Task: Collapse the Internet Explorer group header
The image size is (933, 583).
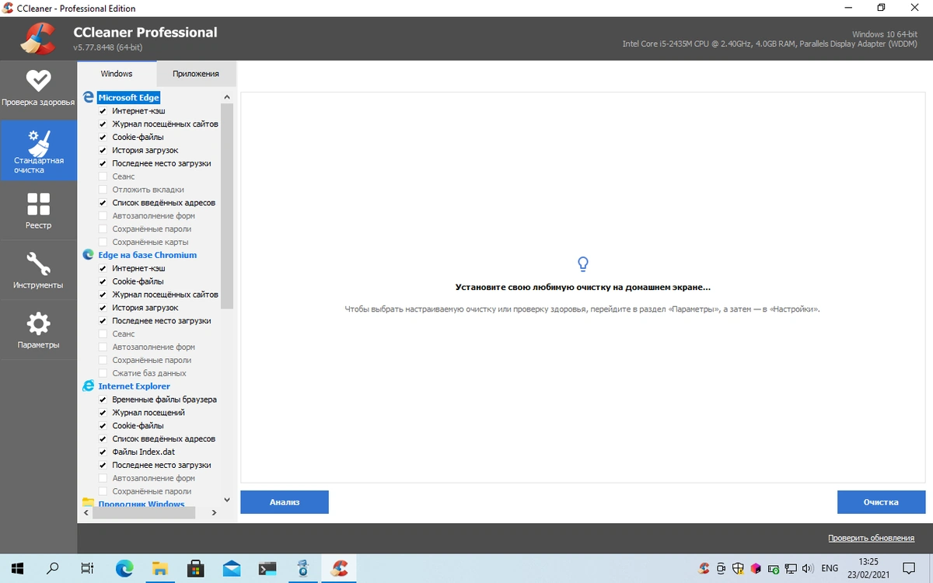Action: click(134, 386)
